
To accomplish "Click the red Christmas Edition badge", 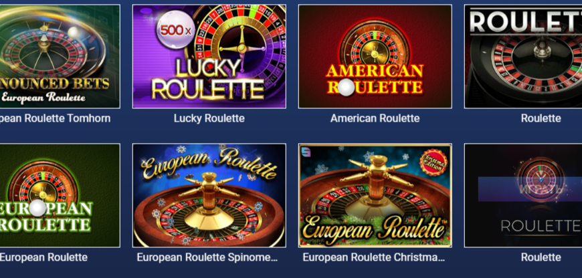I will [x=433, y=162].
